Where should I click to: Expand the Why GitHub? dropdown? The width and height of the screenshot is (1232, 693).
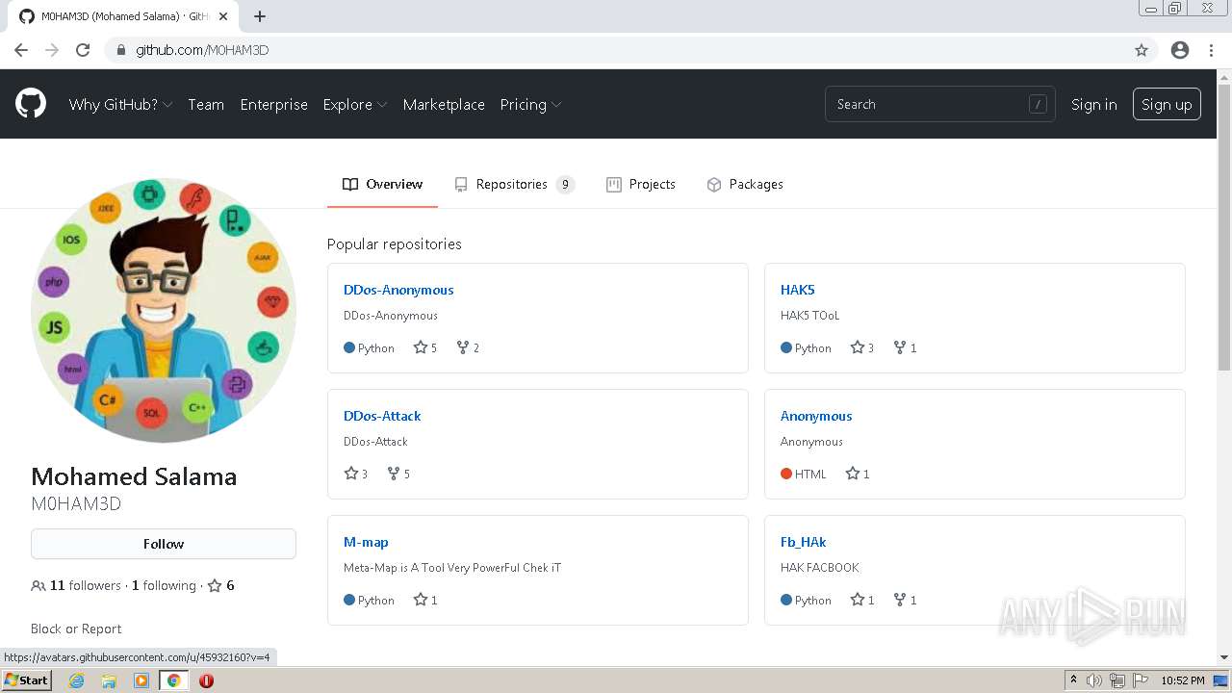120,105
